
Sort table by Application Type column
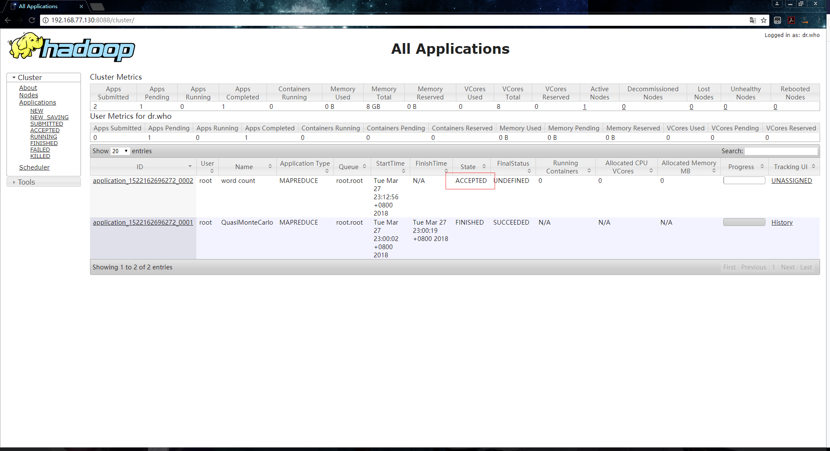[305, 167]
